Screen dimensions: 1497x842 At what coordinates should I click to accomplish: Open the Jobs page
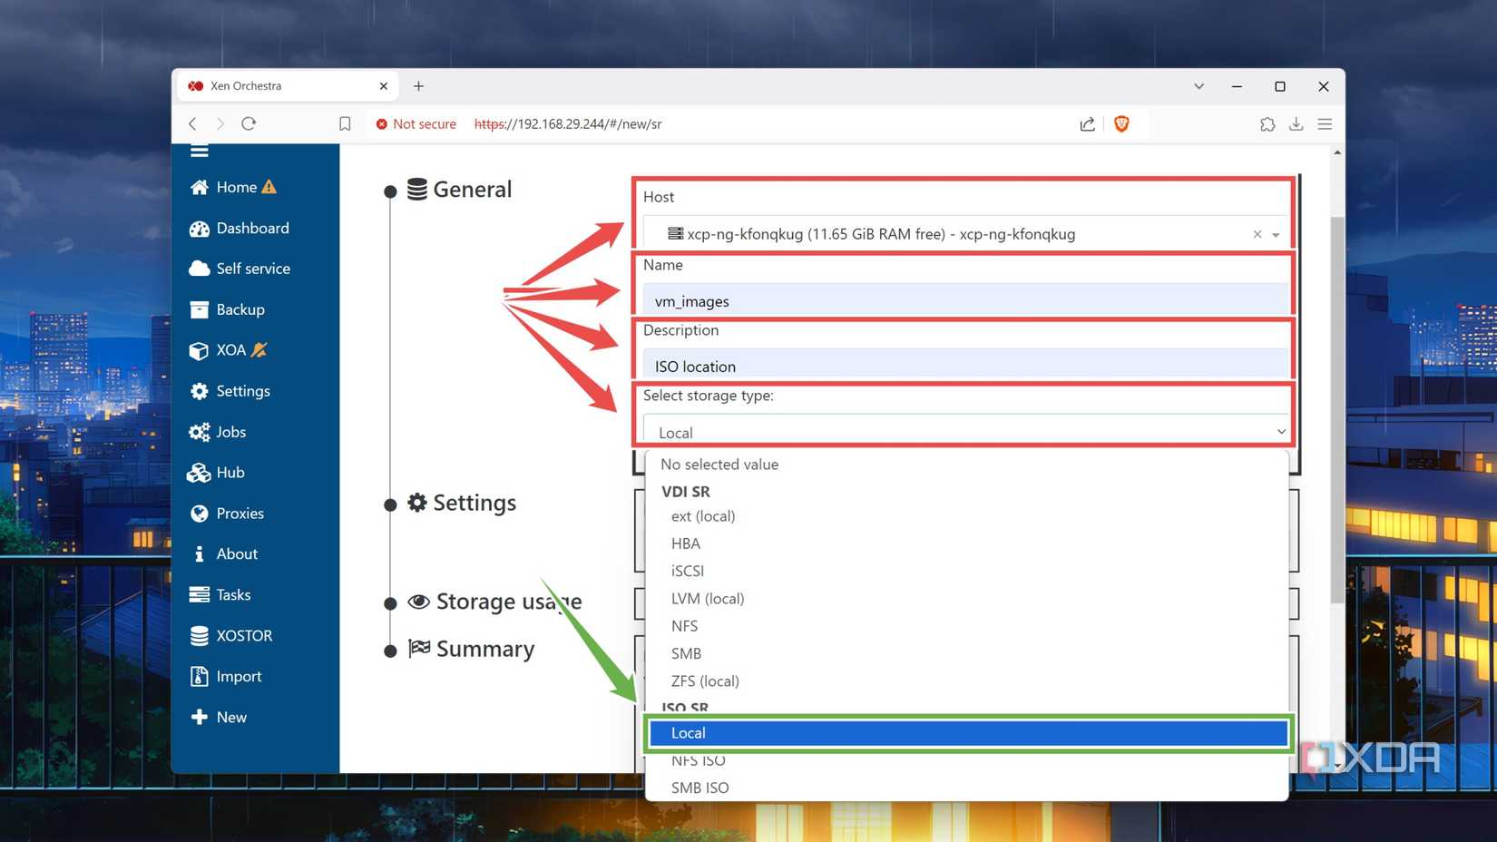(x=230, y=431)
